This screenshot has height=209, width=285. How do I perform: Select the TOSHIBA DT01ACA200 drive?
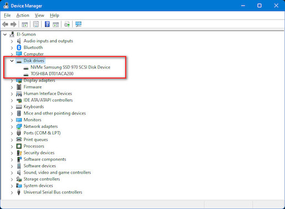pyautogui.click(x=52, y=74)
